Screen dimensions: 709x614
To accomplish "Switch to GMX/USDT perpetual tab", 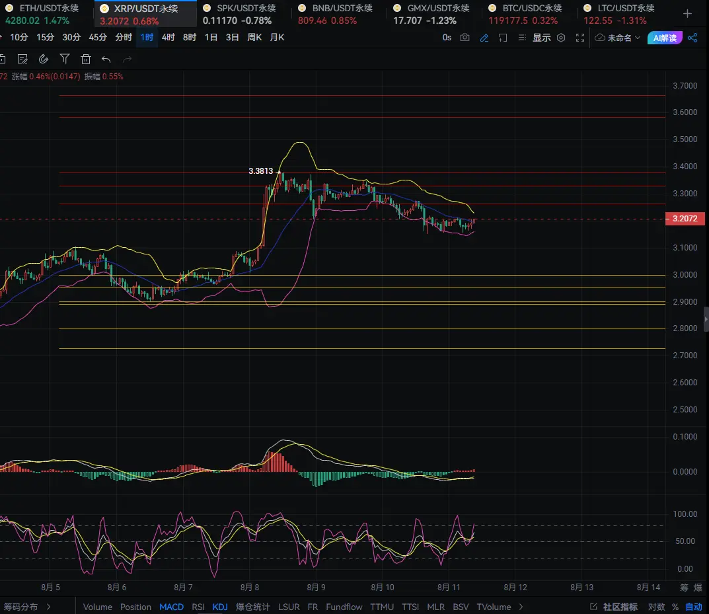I will pyautogui.click(x=433, y=14).
